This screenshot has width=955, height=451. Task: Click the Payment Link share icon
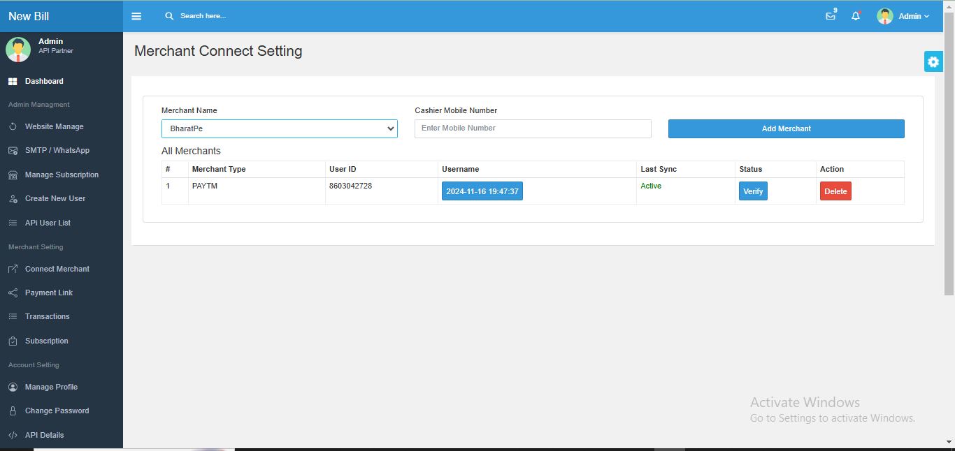pos(13,293)
